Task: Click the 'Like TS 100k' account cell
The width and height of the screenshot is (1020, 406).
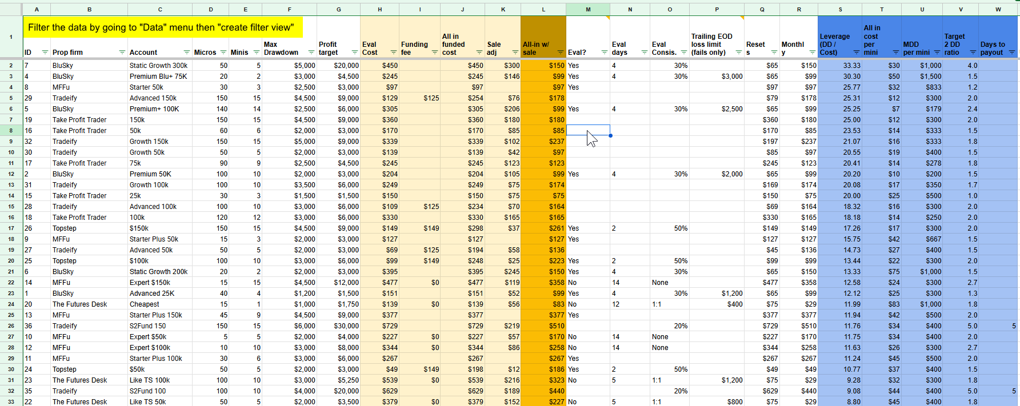Action: point(160,380)
